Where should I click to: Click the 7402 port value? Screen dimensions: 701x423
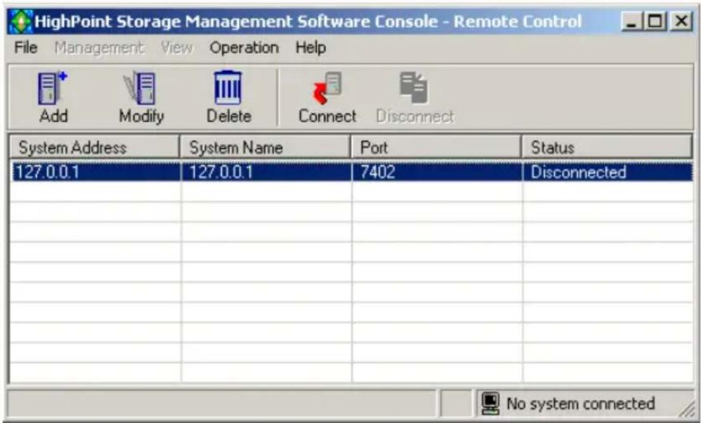378,172
